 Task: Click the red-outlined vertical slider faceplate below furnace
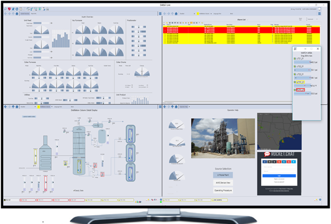[x=45, y=184]
